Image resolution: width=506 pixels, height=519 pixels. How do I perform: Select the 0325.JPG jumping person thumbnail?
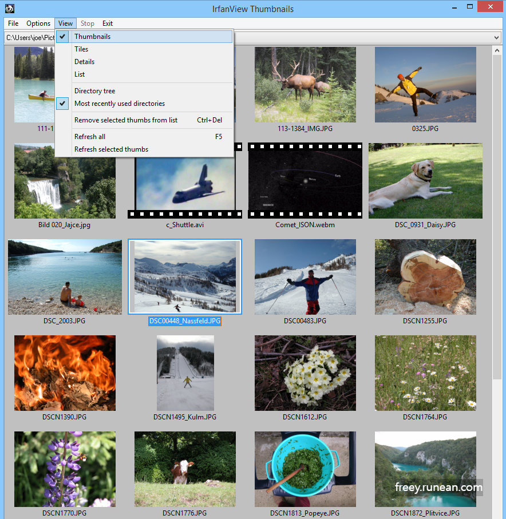[x=425, y=85]
